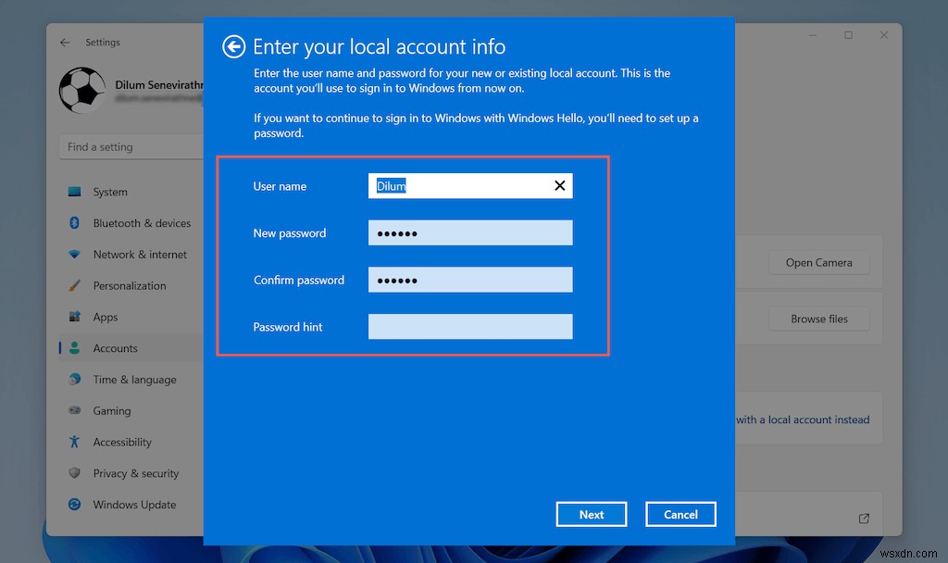This screenshot has width=948, height=563.
Task: Select Accounts in the sidebar
Action: click(115, 348)
